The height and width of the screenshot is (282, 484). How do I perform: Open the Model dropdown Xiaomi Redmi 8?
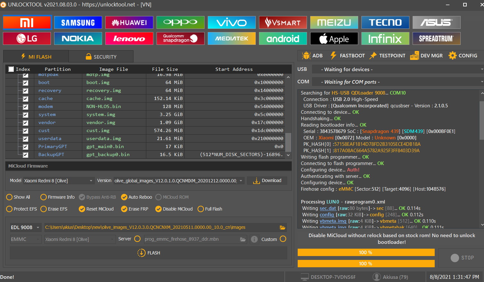pos(59,181)
